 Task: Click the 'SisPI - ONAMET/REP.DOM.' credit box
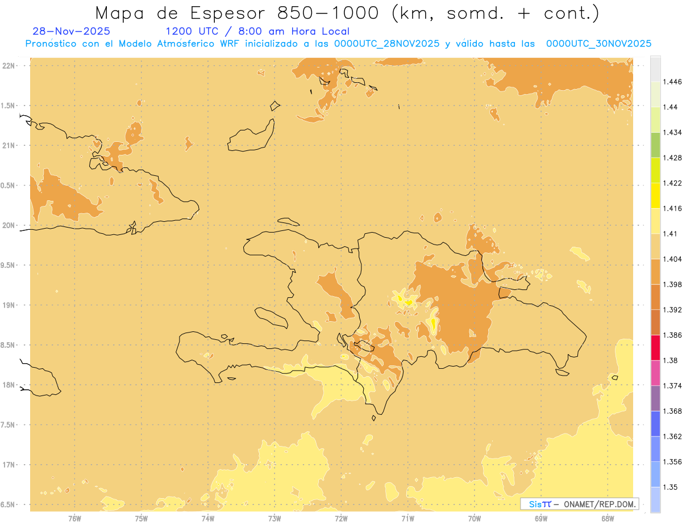point(579,504)
